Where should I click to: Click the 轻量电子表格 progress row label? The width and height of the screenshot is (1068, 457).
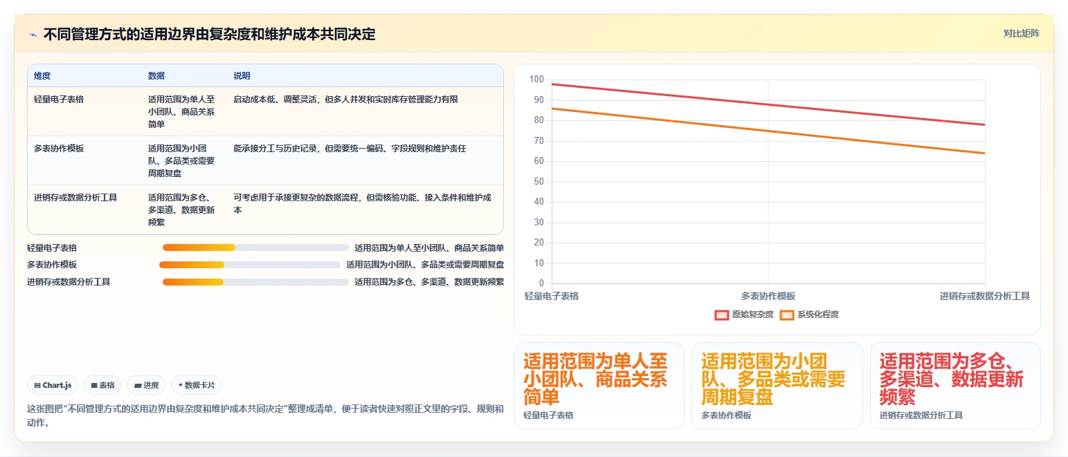[x=52, y=248]
